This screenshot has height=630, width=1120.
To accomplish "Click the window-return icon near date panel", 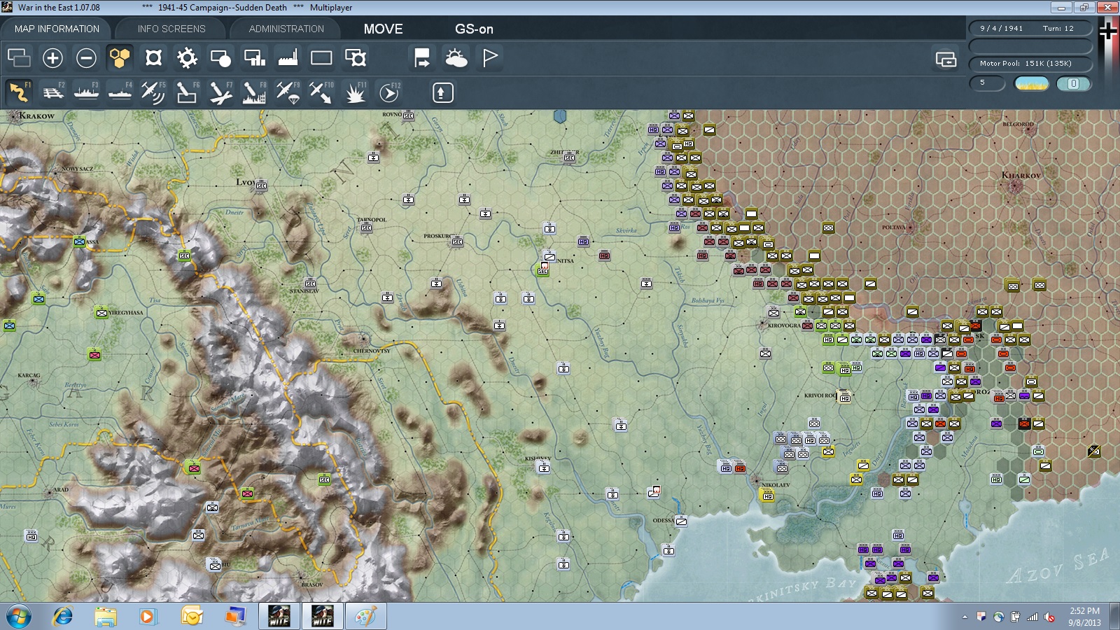I will (946, 59).
